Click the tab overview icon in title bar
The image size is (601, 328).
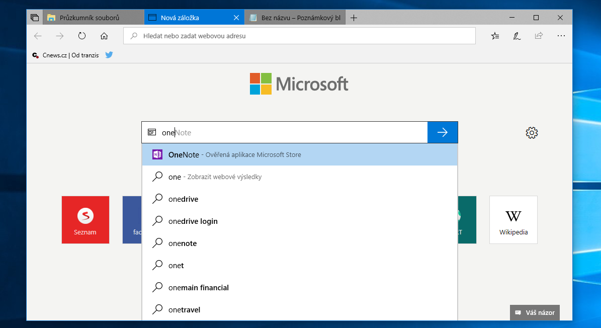[x=34, y=18]
